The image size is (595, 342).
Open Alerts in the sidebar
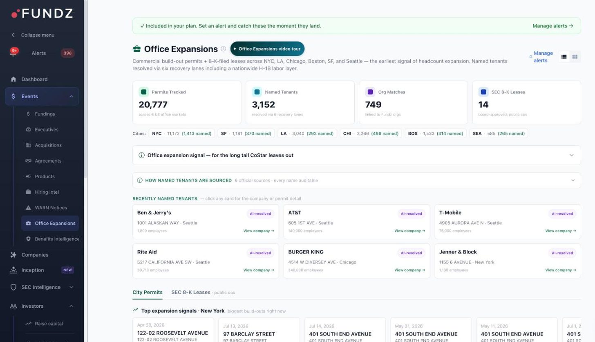[39, 53]
